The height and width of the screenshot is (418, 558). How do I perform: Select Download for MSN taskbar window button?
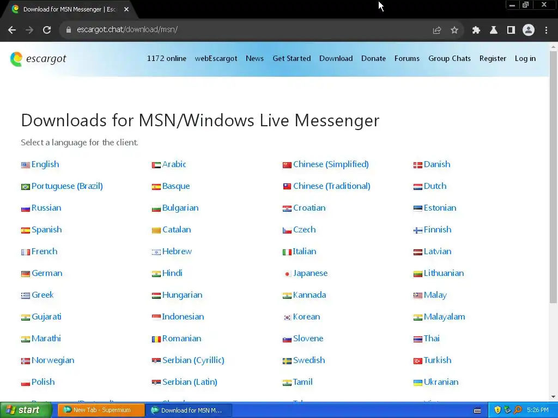point(189,410)
